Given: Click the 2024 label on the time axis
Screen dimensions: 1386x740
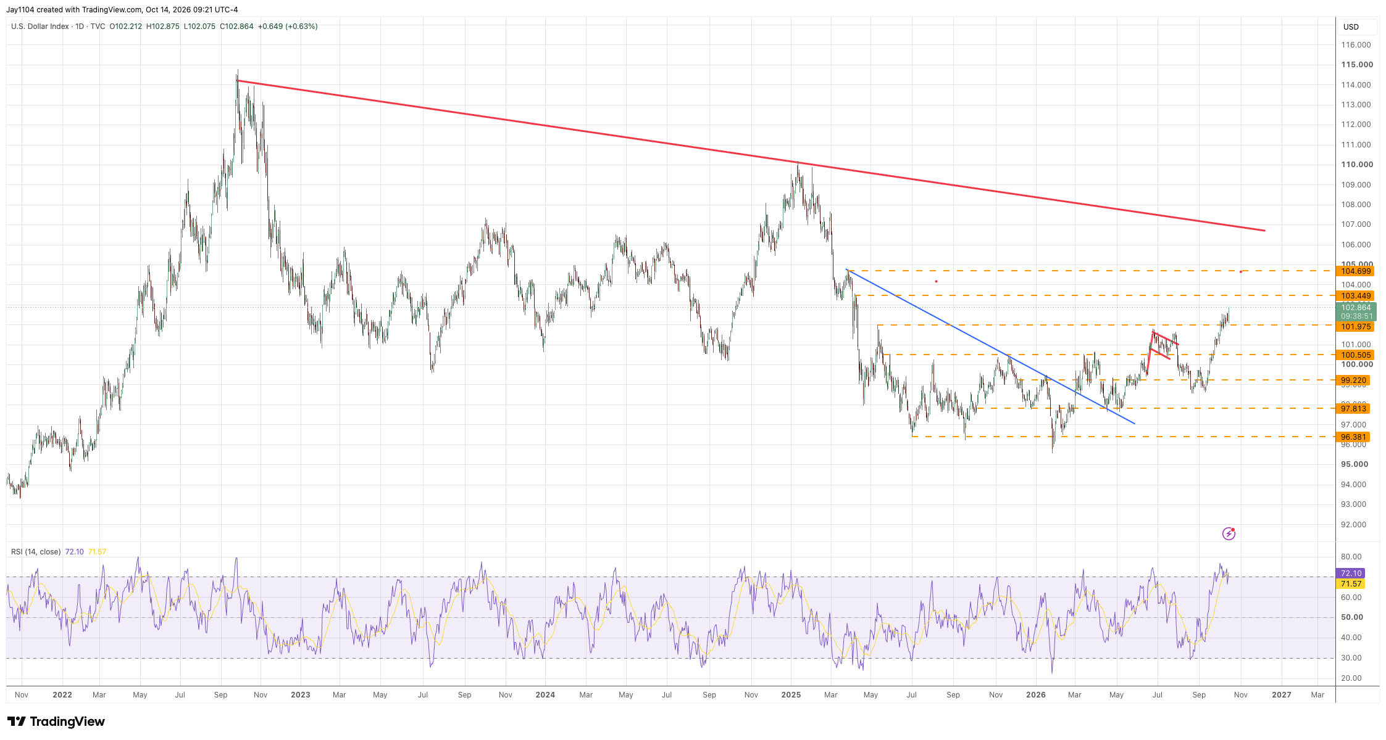Looking at the screenshot, I should pyautogui.click(x=545, y=695).
